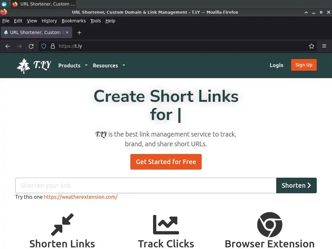Click the Browser Extension heading
Screen dimensions: 332x249
pyautogui.click(x=269, y=244)
